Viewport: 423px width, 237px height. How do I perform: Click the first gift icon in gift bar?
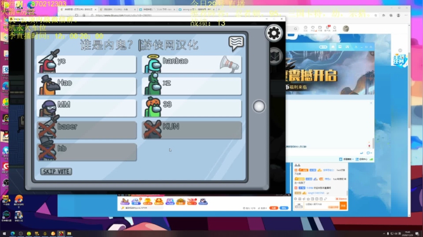[x=125, y=201]
